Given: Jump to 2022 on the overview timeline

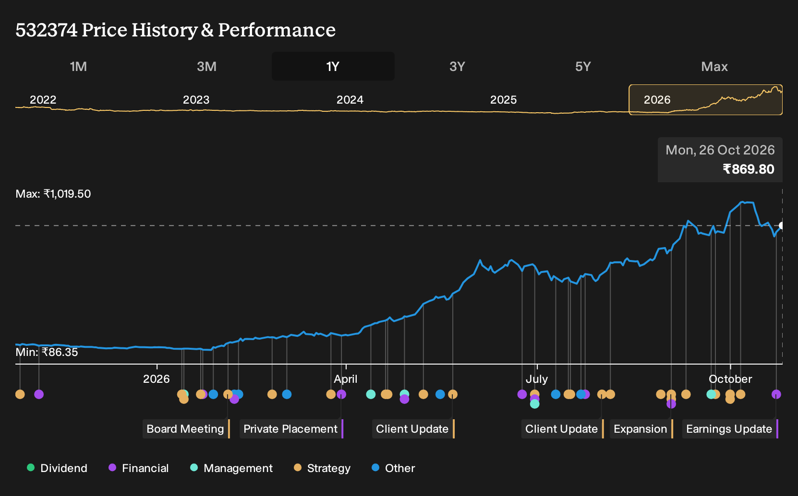Looking at the screenshot, I should 43,100.
